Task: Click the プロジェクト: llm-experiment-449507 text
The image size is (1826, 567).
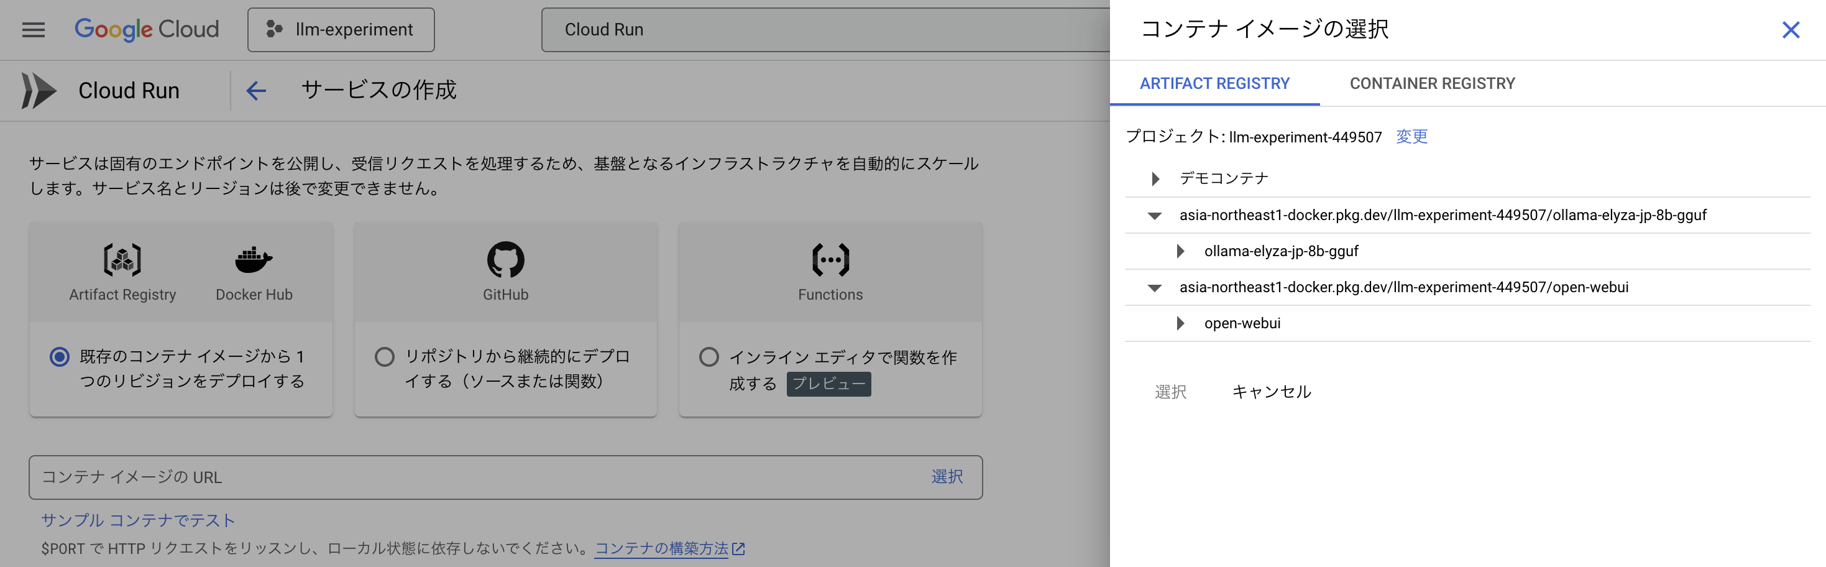Action: pos(1253,137)
